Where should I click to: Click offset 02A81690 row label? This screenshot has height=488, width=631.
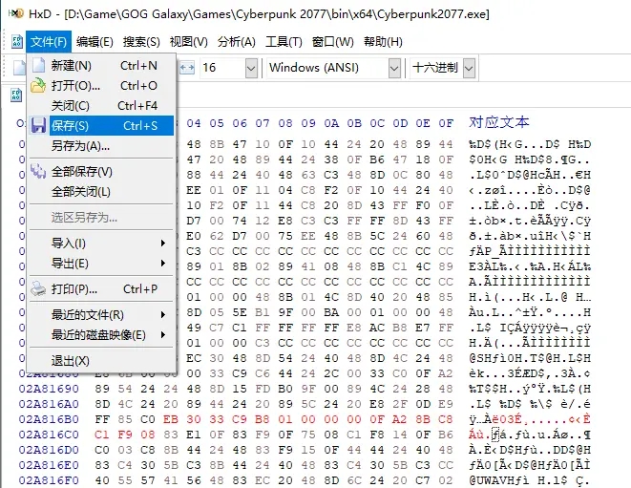coord(49,389)
